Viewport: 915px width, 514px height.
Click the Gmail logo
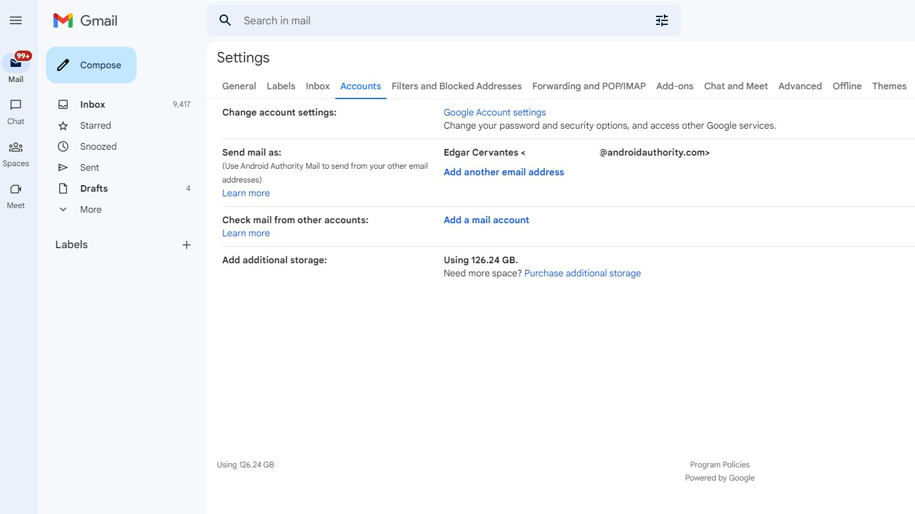point(85,21)
